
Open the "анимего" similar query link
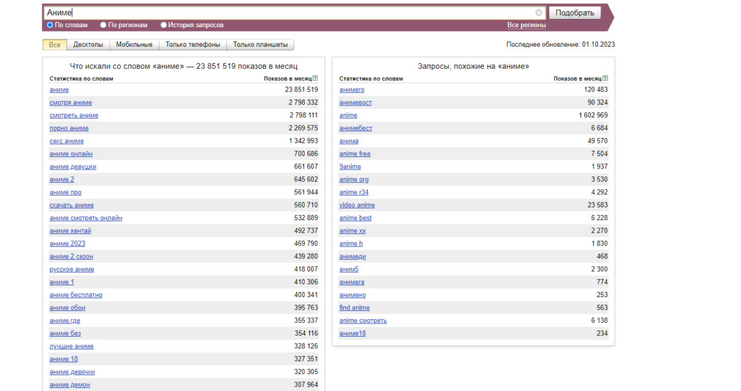click(352, 90)
